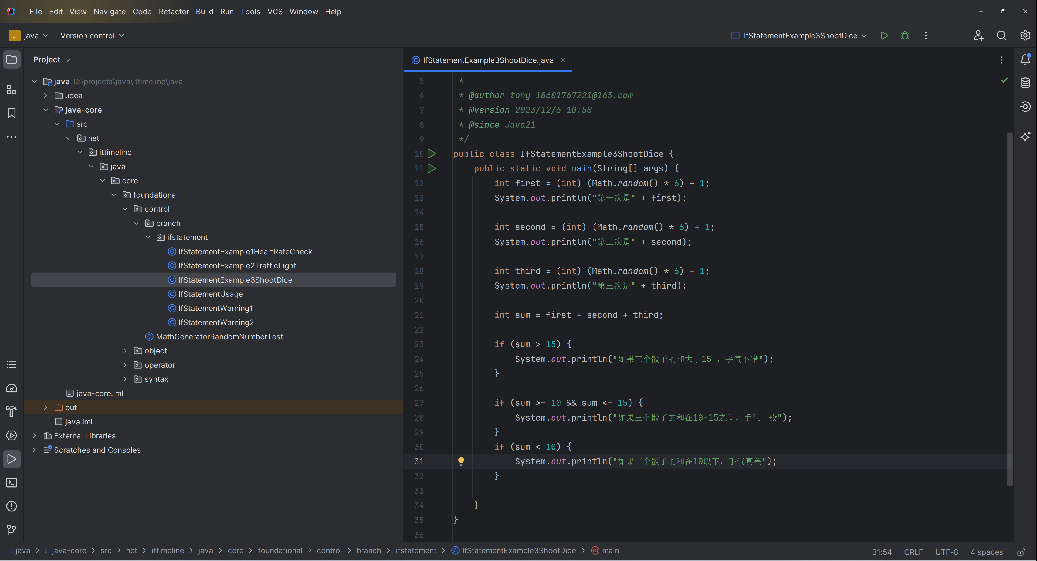Click the main method breadcrumb

click(x=605, y=550)
